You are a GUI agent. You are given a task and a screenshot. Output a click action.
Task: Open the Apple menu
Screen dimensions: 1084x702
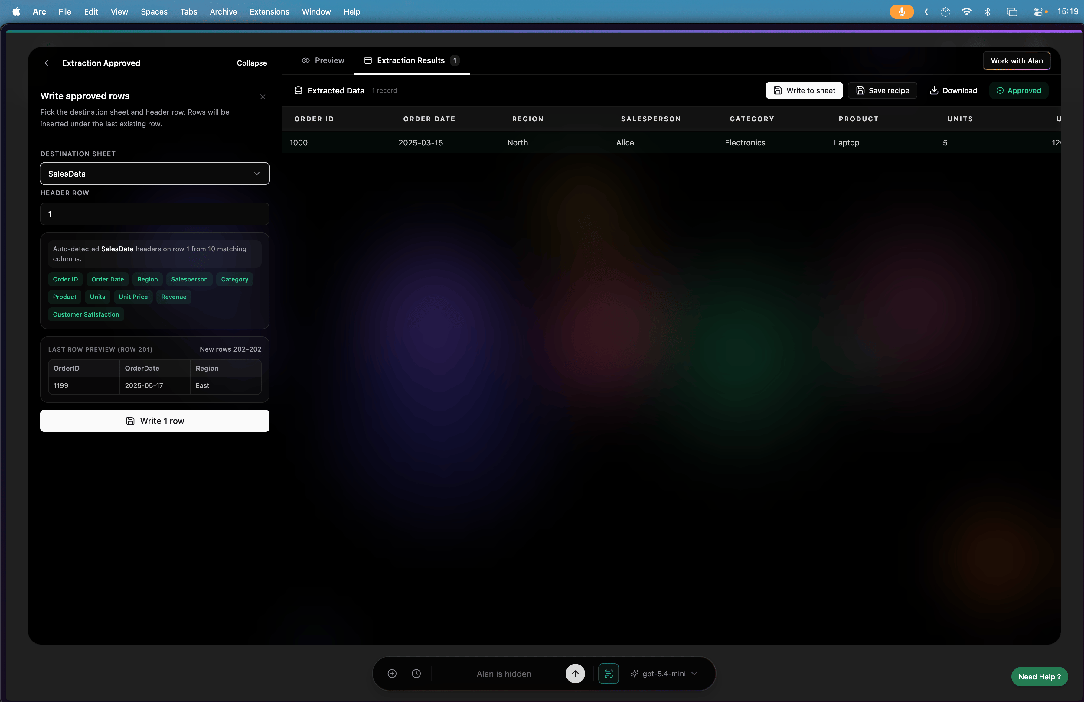(16, 12)
